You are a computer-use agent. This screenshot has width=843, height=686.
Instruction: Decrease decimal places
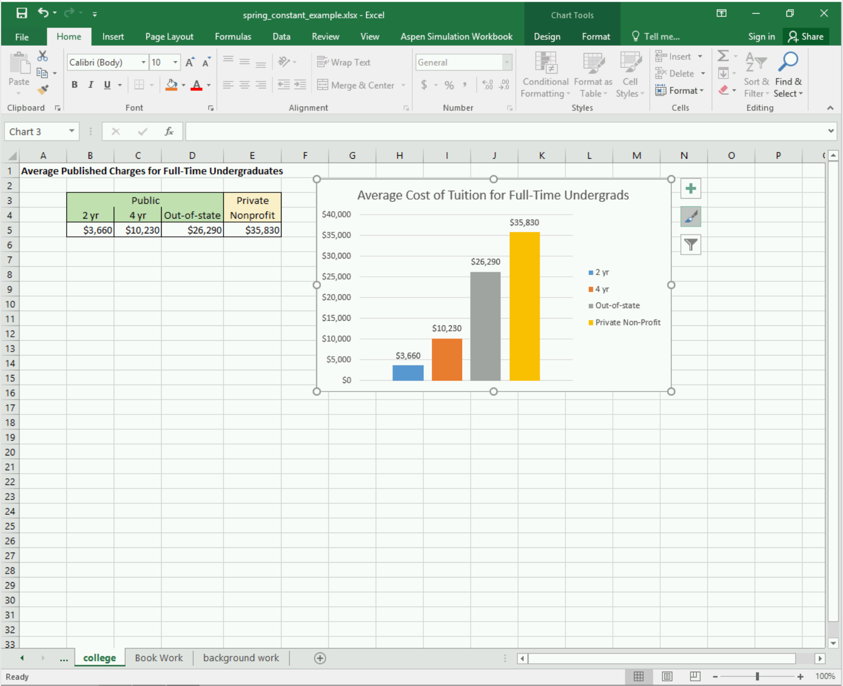coord(504,85)
